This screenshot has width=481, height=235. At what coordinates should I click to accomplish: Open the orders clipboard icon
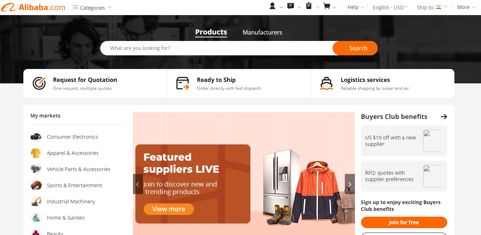pyautogui.click(x=309, y=6)
